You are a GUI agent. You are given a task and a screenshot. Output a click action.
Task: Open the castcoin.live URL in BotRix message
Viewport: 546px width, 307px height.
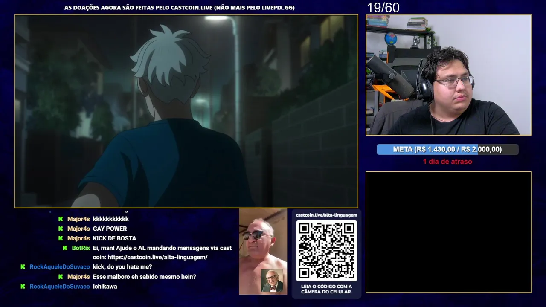point(157,257)
